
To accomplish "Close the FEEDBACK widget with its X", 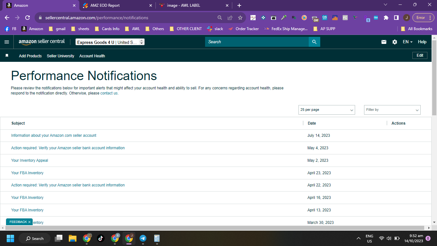I will [29, 222].
